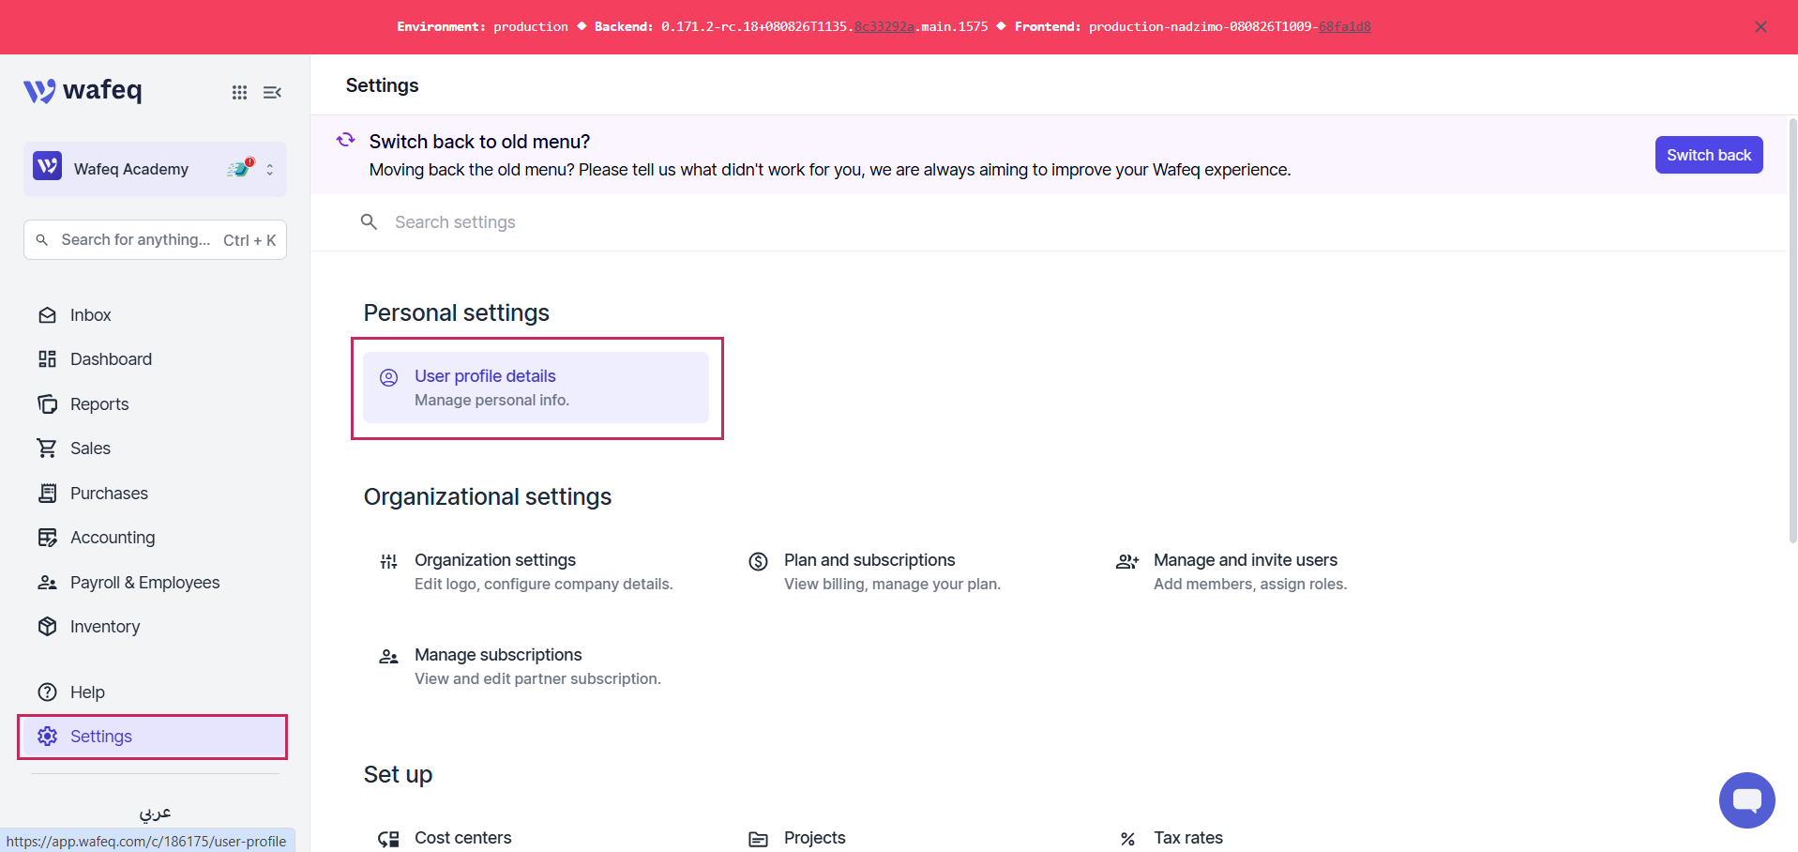Click the Settings gear icon
Viewport: 1798px width, 852px height.
pyautogui.click(x=47, y=737)
